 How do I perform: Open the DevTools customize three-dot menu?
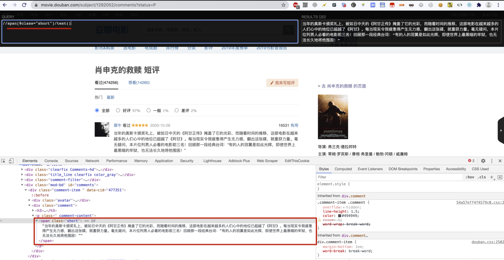(492, 161)
